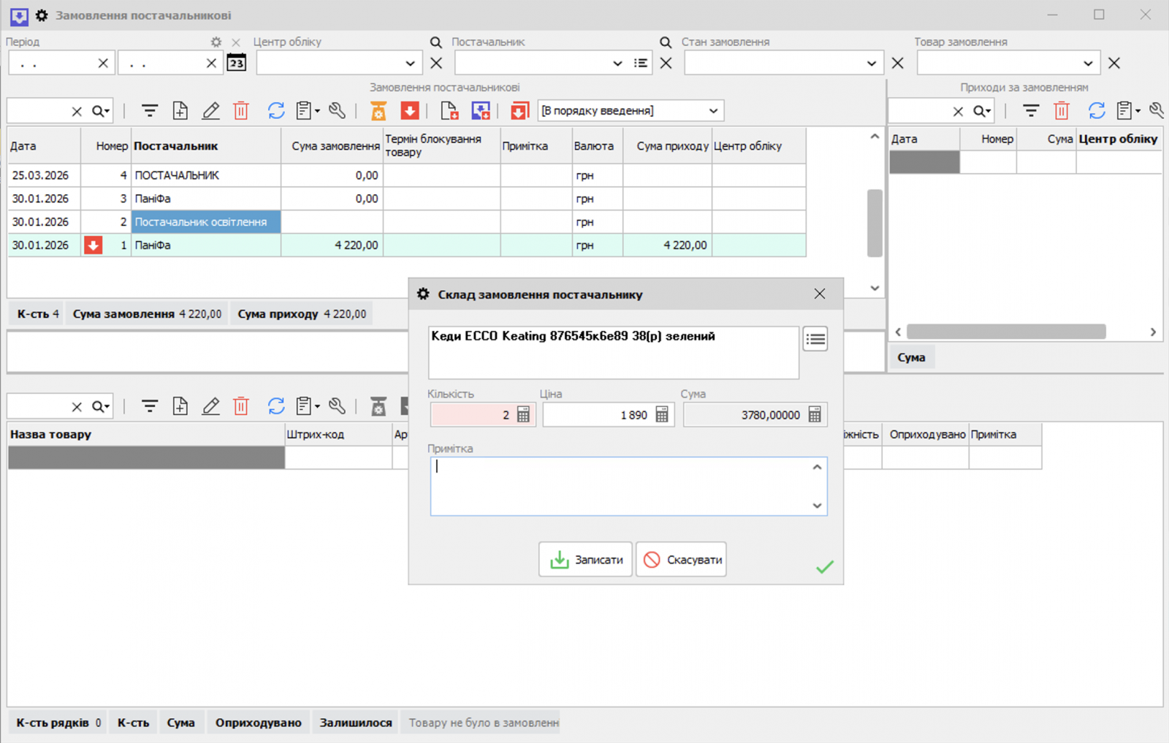Click the filter icon in orders toolbar
Image resolution: width=1169 pixels, height=743 pixels.
pos(150,110)
